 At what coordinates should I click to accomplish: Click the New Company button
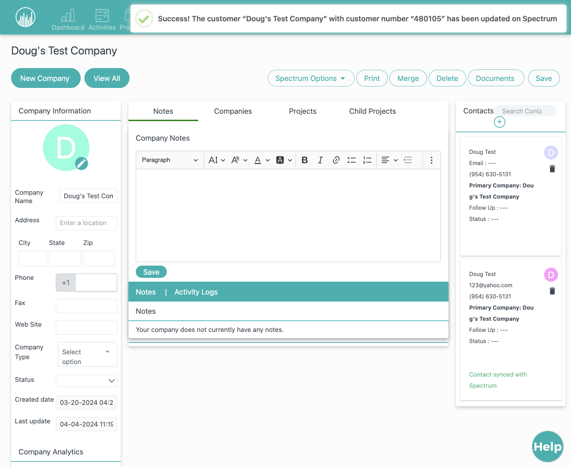(46, 78)
